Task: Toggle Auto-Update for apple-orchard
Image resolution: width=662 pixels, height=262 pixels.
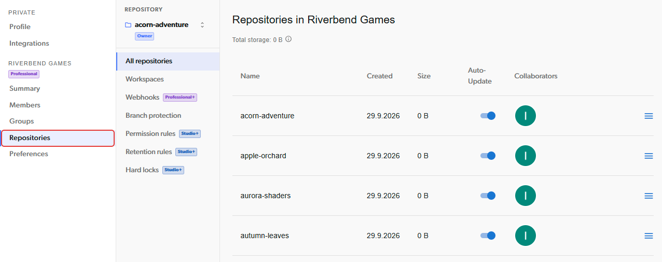Action: click(x=488, y=156)
